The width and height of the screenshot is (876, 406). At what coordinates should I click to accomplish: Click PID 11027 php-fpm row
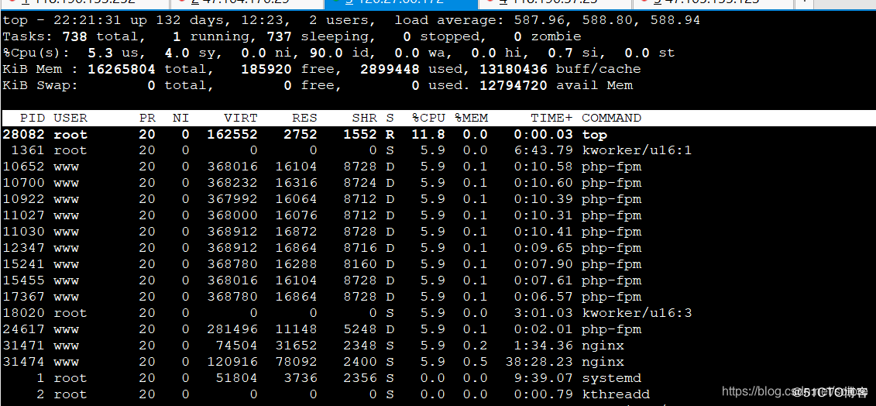23,215
